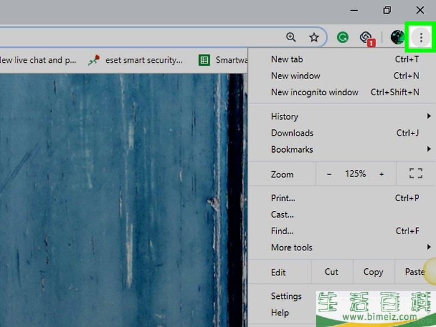Bookmark this page with the star icon
The width and height of the screenshot is (436, 327).
[314, 37]
